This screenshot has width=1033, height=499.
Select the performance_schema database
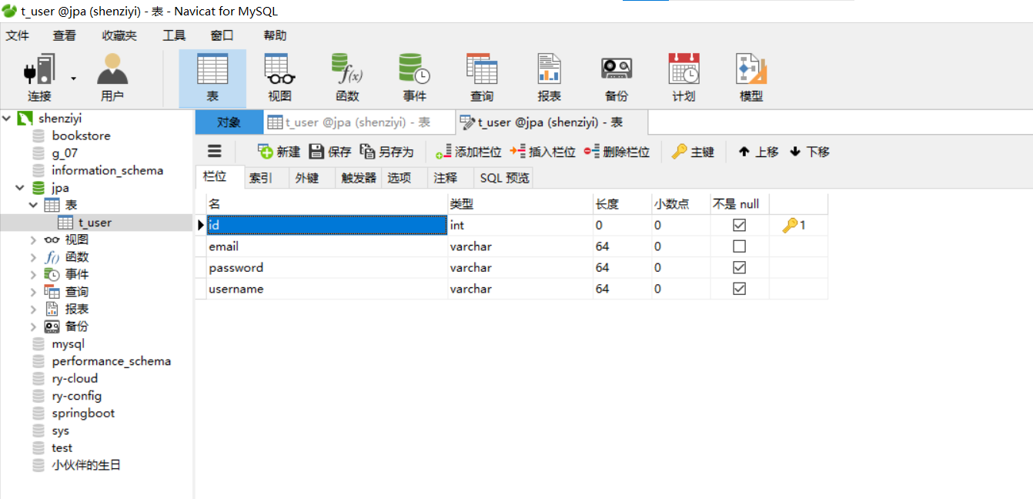112,361
